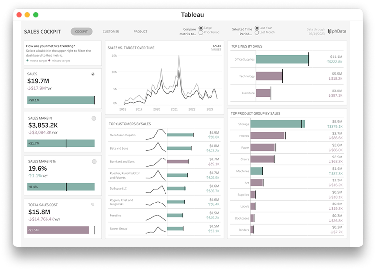376x270 pixels.
Task: Click the phData logo
Action: coord(337,31)
